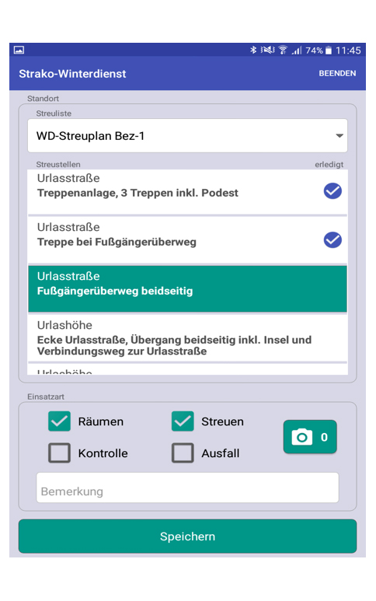The height and width of the screenshot is (601, 376).
Task: Select WD-Streuplan Bez-1 combo box
Action: point(188,136)
